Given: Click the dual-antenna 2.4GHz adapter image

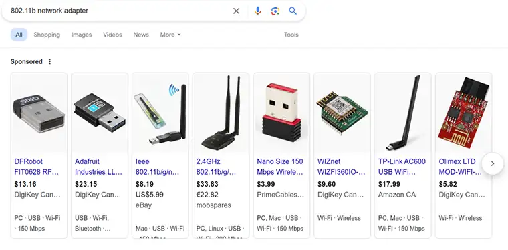Looking at the screenshot, I should click(221, 113).
